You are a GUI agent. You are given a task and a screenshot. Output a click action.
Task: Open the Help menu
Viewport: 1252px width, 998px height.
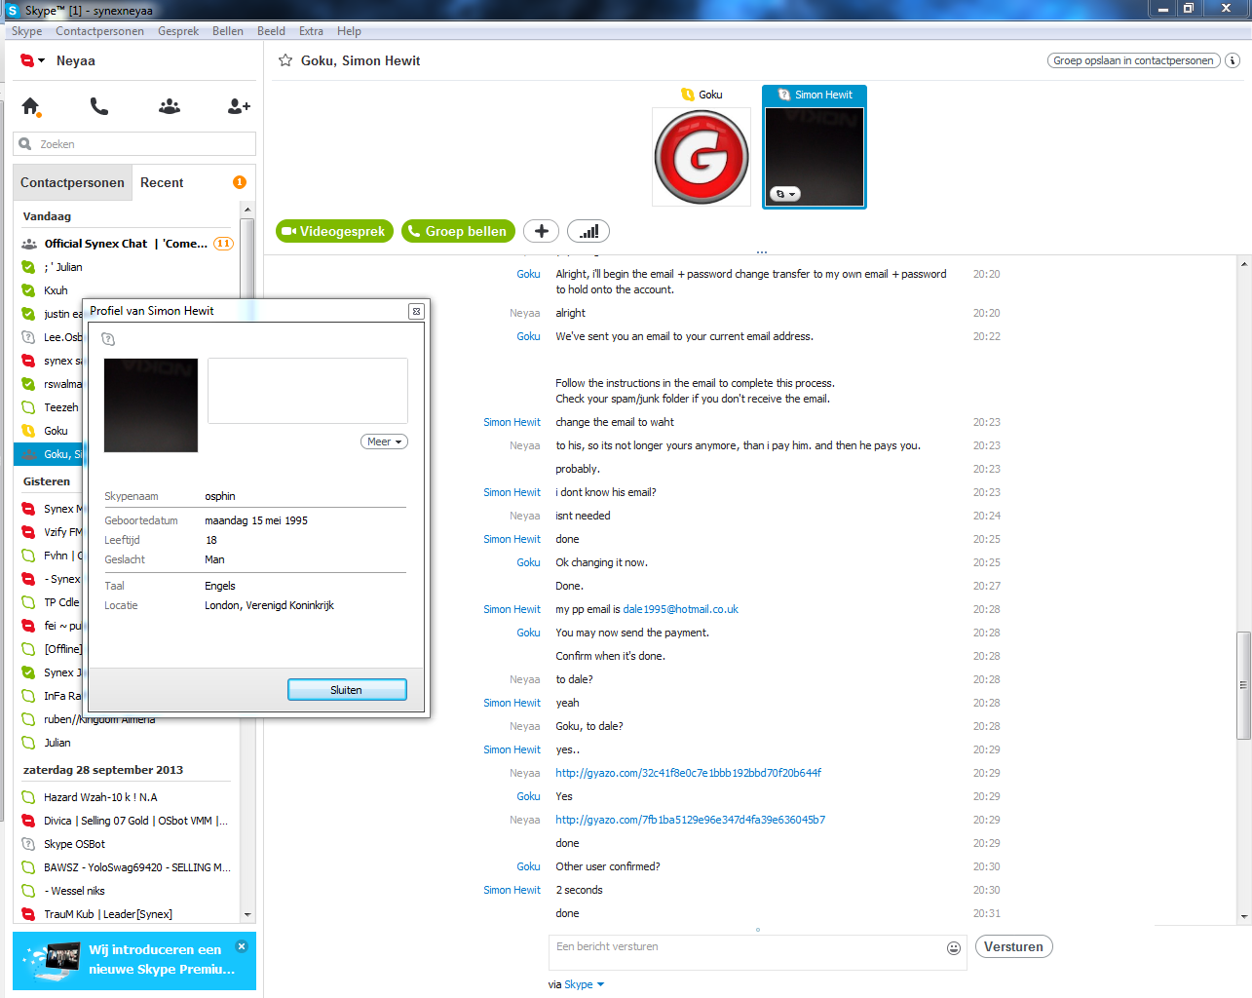click(x=349, y=31)
